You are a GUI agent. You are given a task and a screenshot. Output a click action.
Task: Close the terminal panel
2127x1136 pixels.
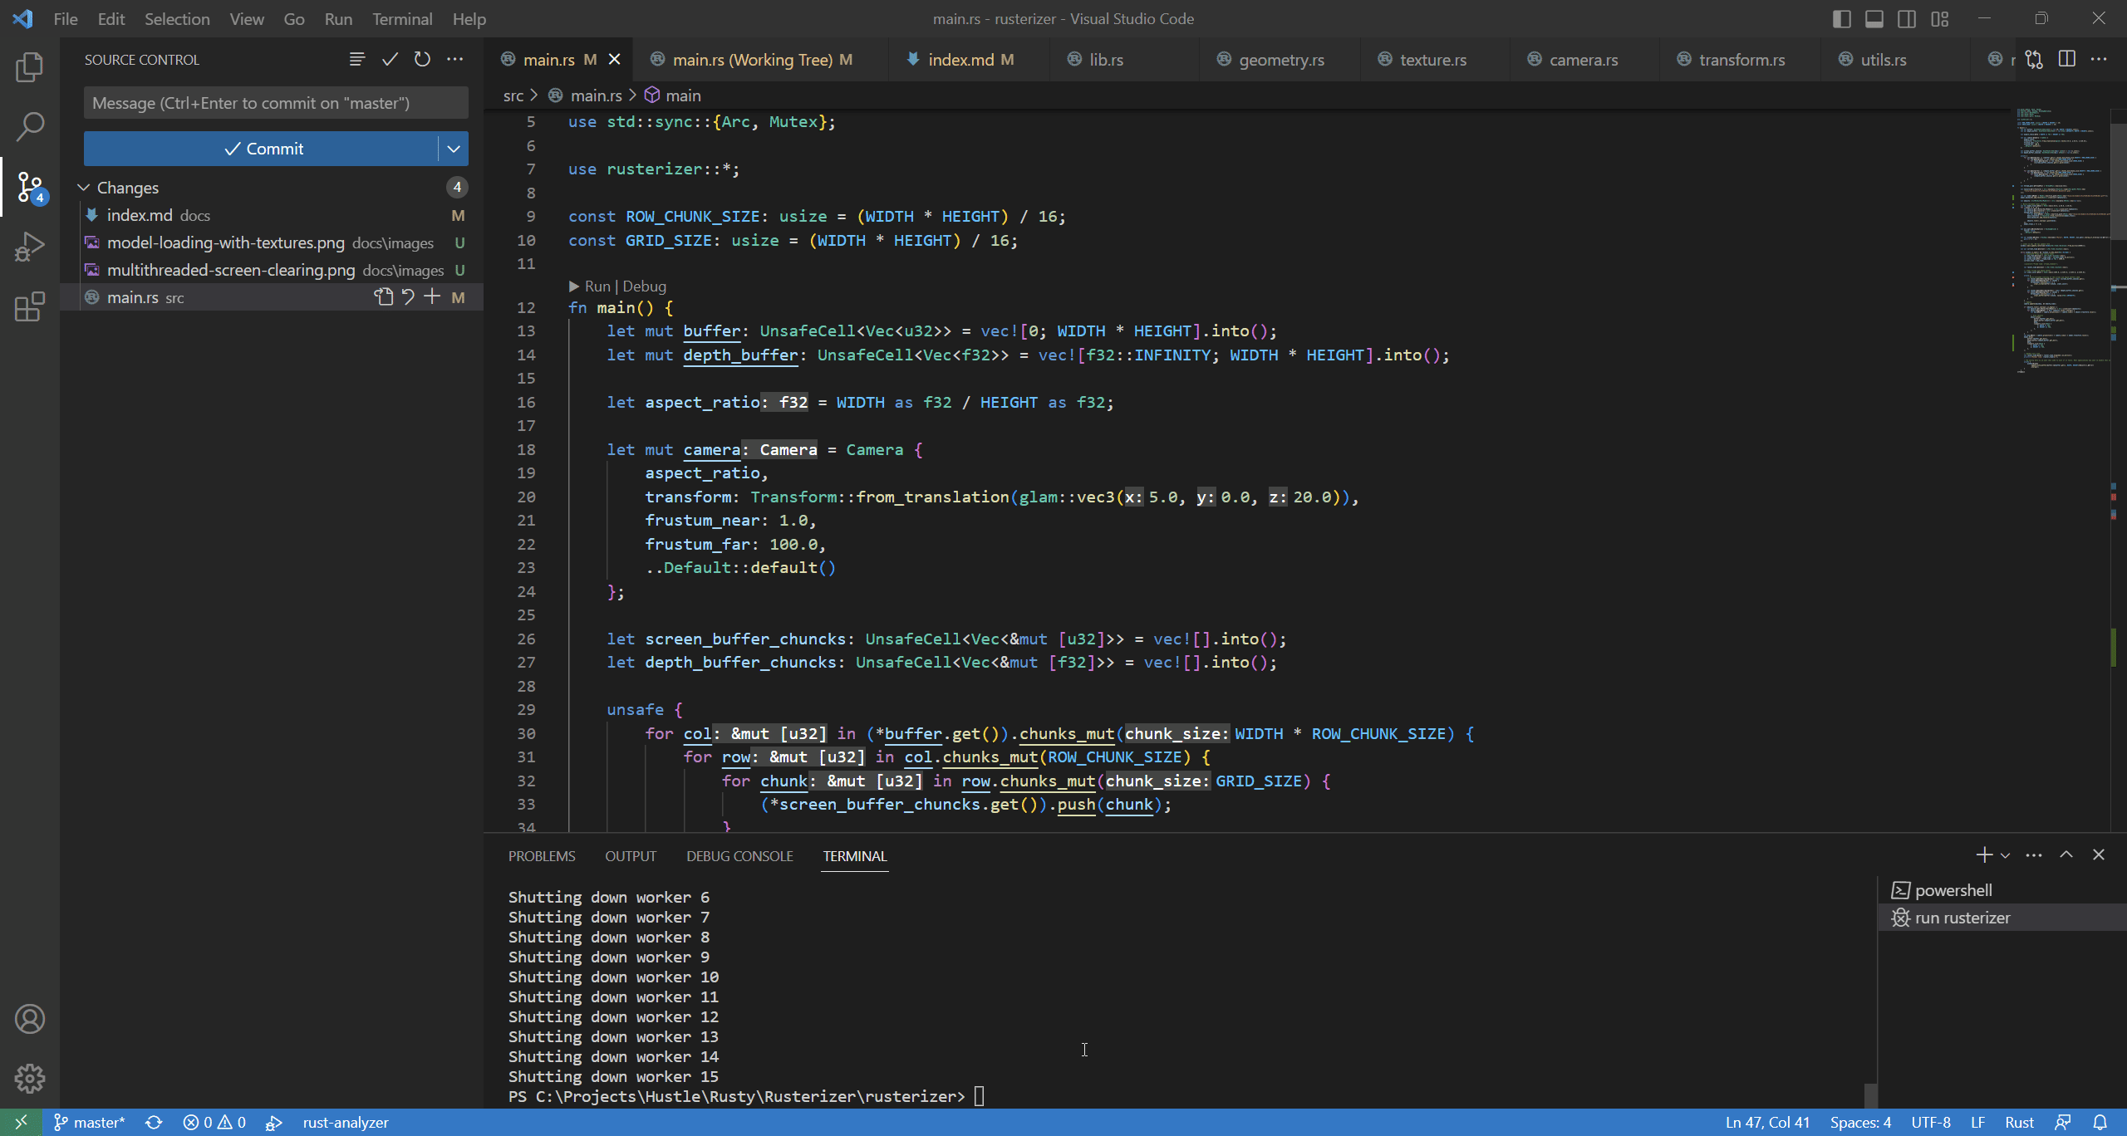[2099, 855]
